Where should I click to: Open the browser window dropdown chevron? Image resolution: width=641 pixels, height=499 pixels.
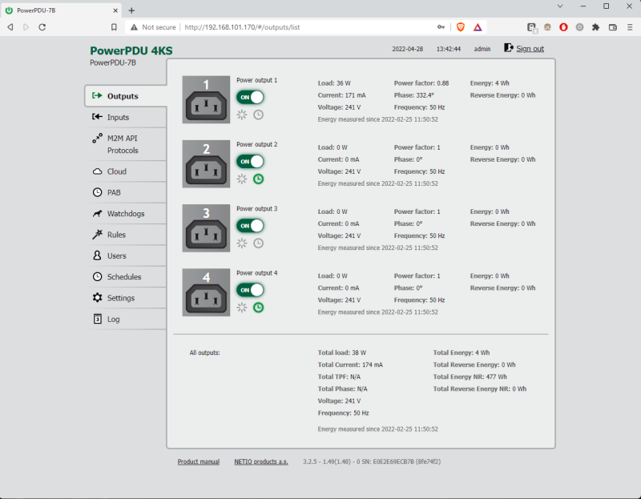pos(560,6)
